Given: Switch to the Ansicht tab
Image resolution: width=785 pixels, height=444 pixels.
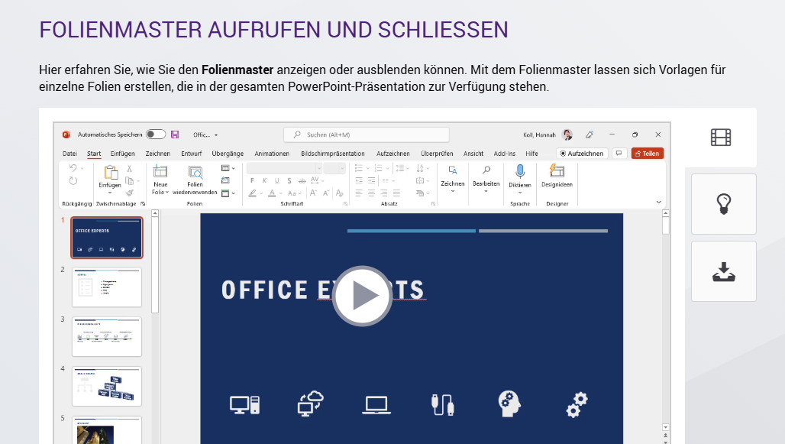Looking at the screenshot, I should pyautogui.click(x=473, y=154).
